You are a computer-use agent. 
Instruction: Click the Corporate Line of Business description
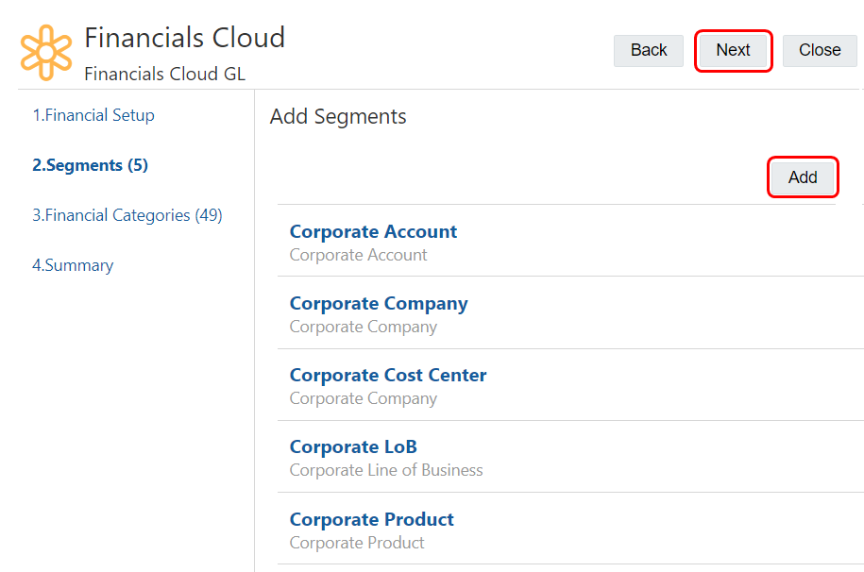386,470
